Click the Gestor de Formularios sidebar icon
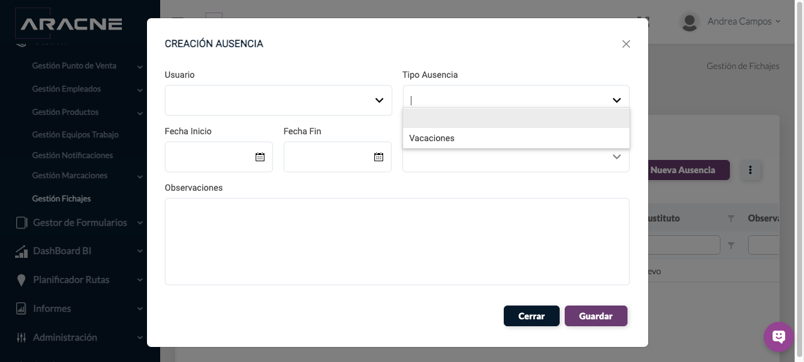 pos(21,223)
